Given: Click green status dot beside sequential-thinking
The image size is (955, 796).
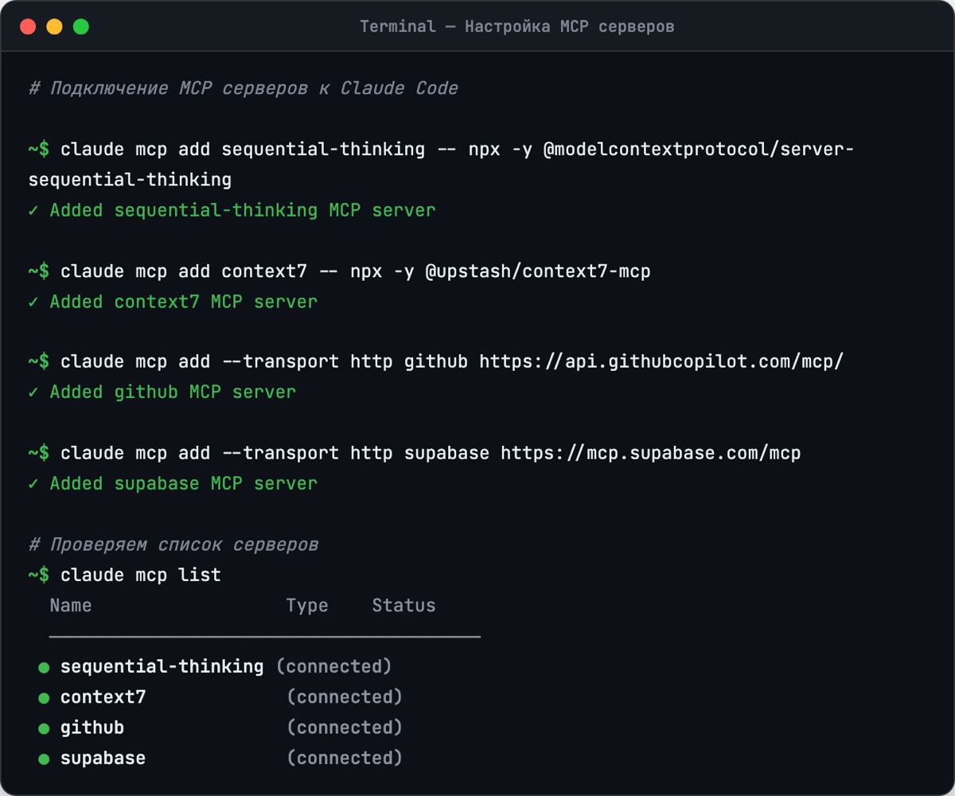Looking at the screenshot, I should (44, 668).
